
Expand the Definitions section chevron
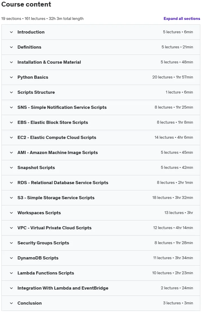click(x=11, y=47)
